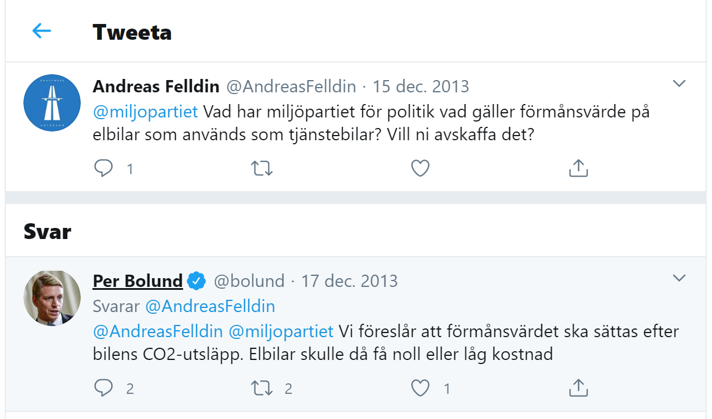Click the Per Bolund name link
The height and width of the screenshot is (419, 712).
(137, 281)
